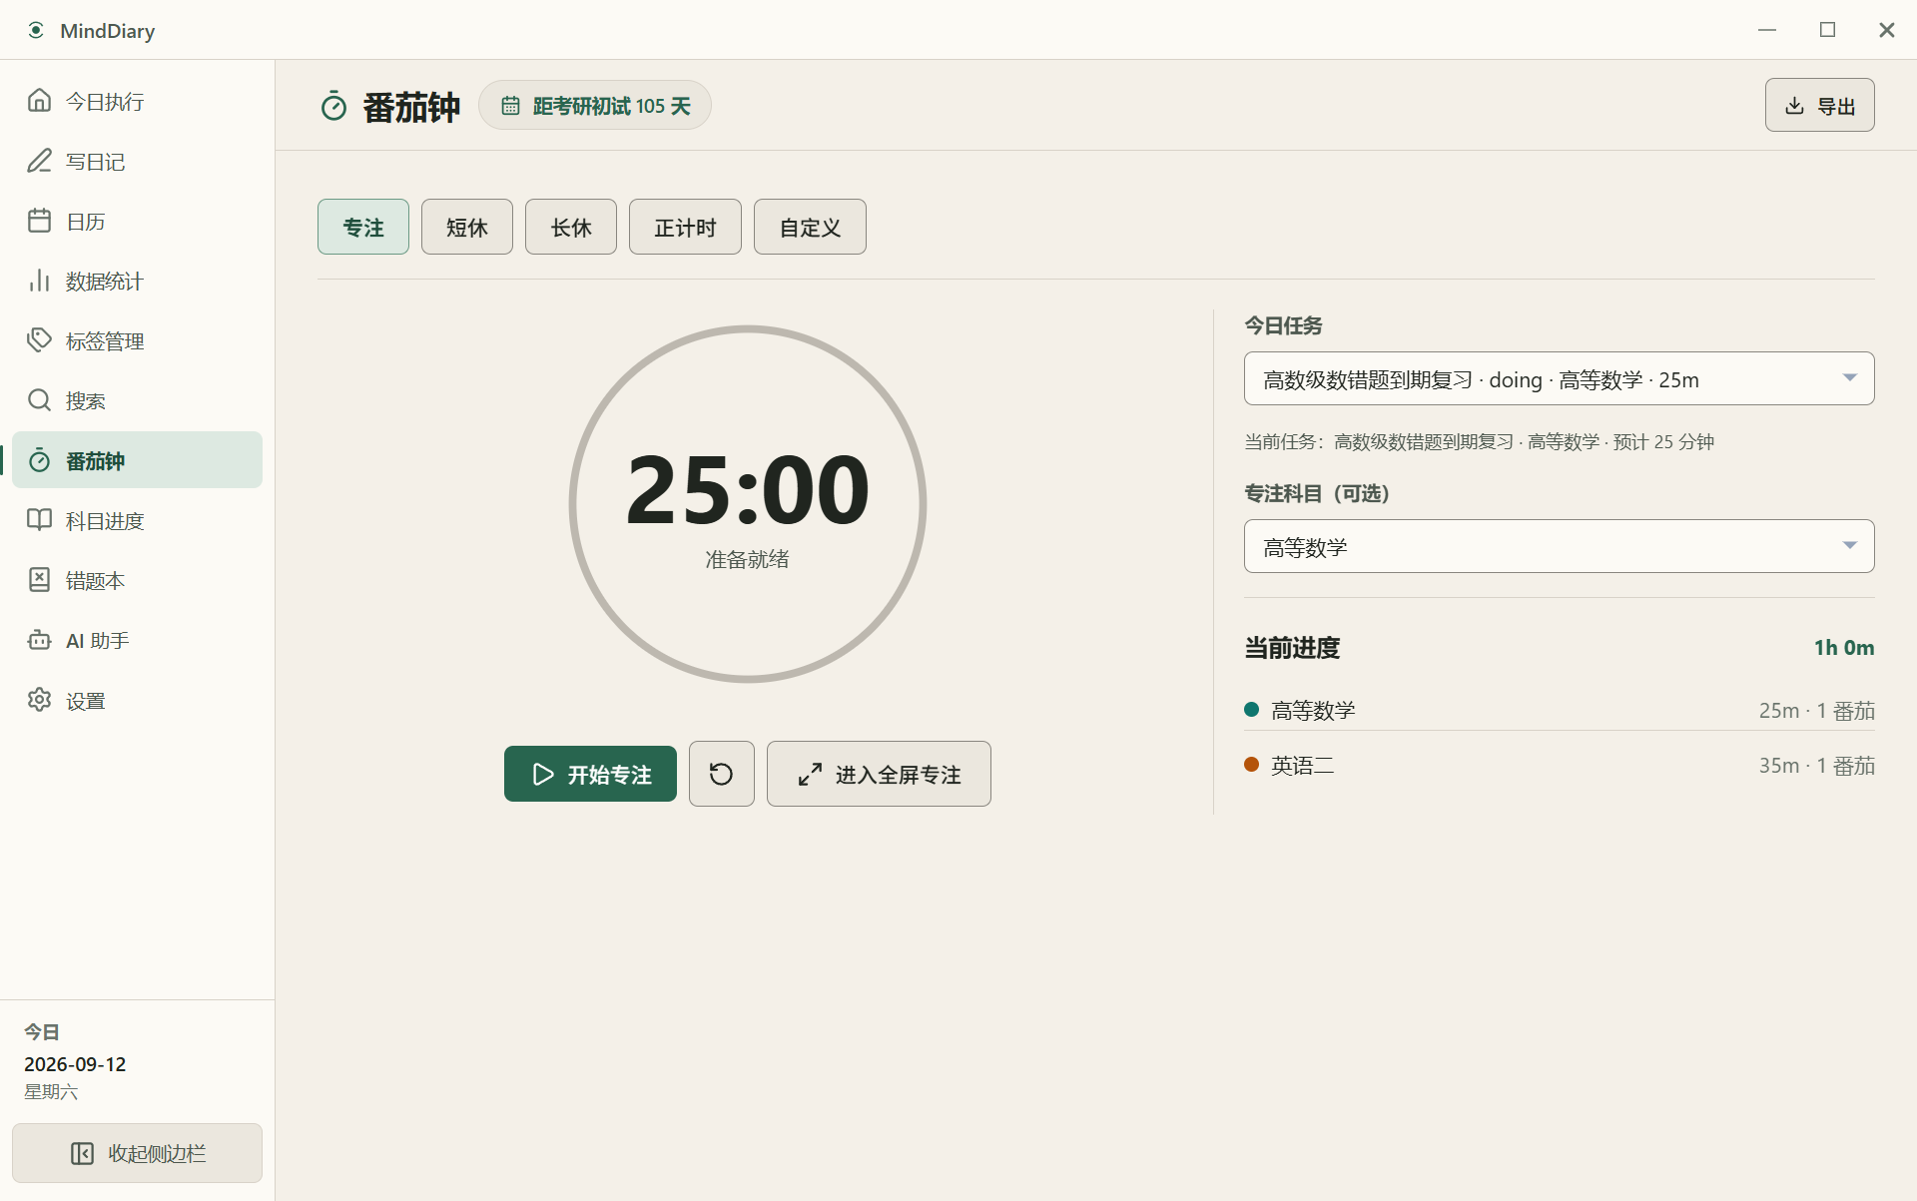Click the download icon on 导出 button
The height and width of the screenshot is (1201, 1917).
coord(1794,106)
